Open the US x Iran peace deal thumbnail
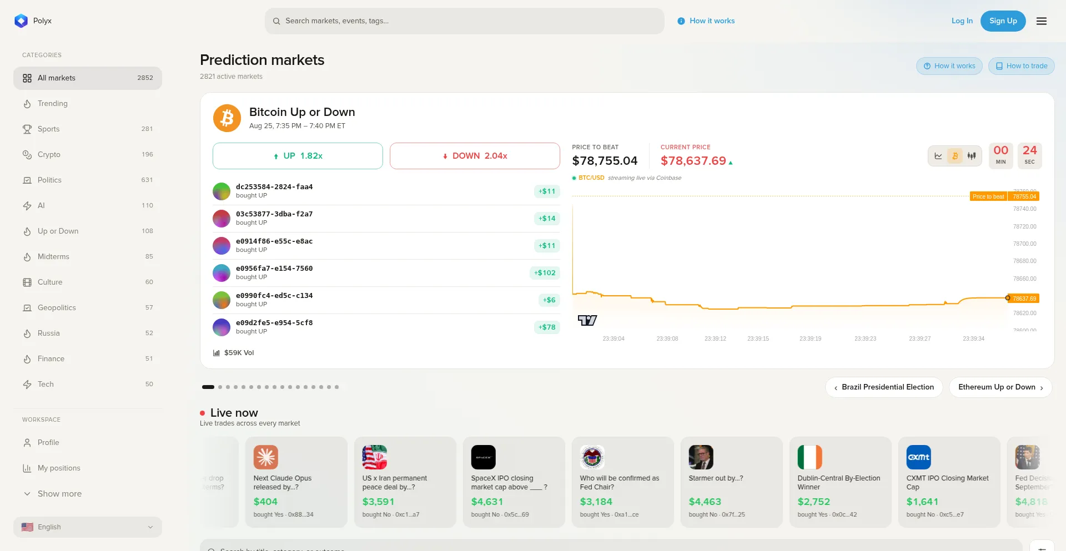The height and width of the screenshot is (551, 1066). point(375,457)
